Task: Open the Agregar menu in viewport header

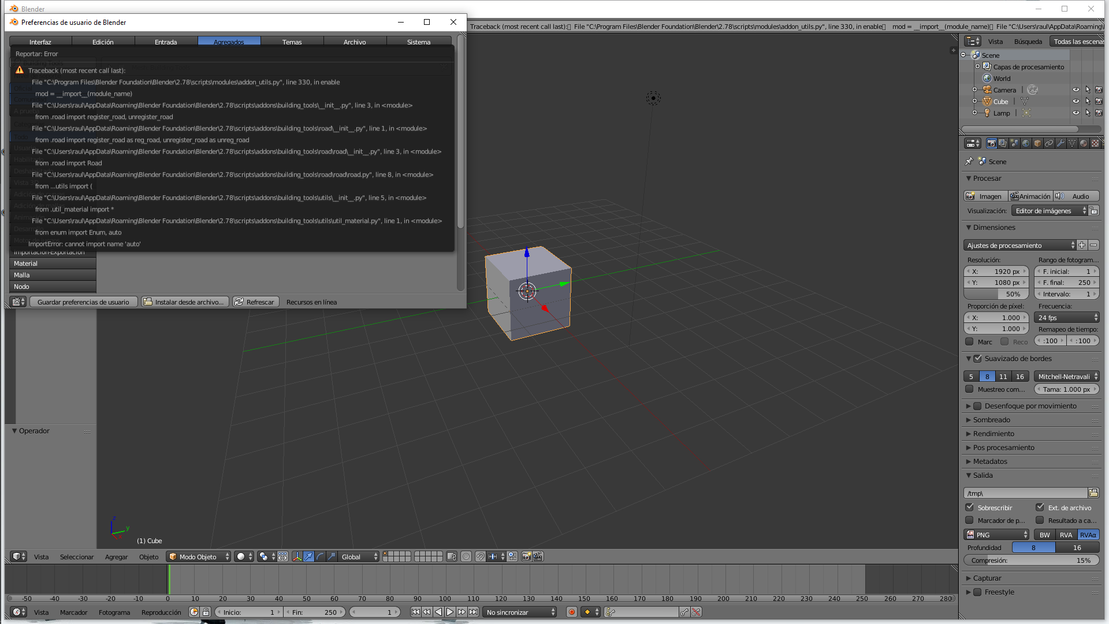Action: click(116, 556)
